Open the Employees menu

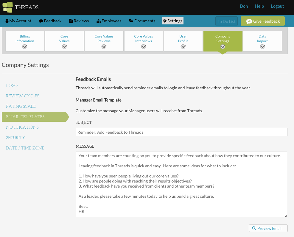[x=109, y=21]
